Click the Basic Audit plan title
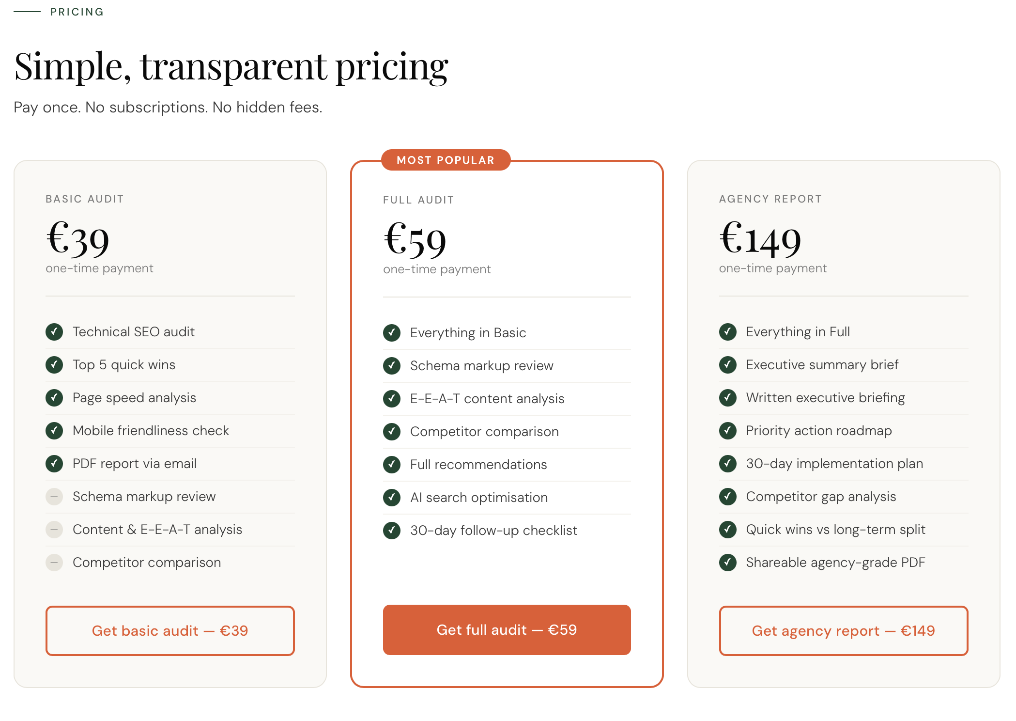Viewport: 1016px width, 721px height. pos(85,199)
